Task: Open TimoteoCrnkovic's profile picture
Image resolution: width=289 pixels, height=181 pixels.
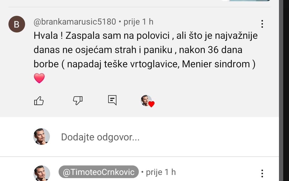Action: click(x=41, y=173)
